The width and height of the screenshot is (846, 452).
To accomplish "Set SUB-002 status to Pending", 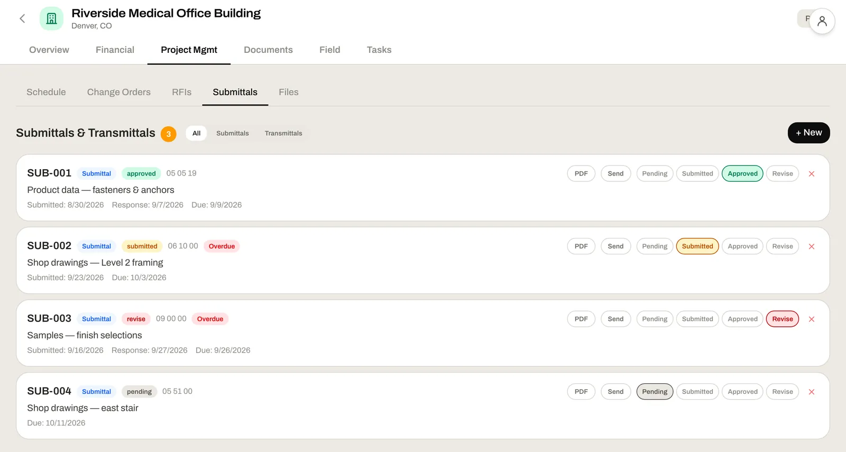I will click(x=655, y=246).
